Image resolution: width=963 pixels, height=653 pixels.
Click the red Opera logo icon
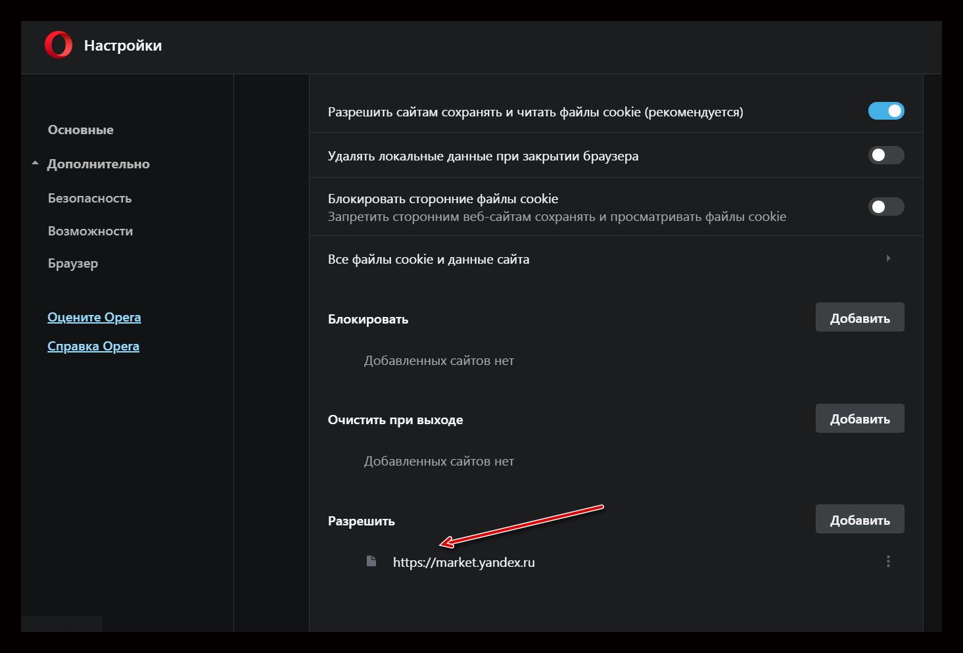pos(59,45)
